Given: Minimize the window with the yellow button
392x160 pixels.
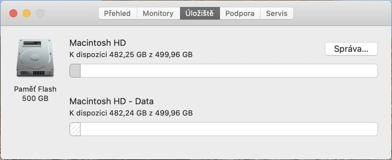Looking at the screenshot, I should [27, 14].
